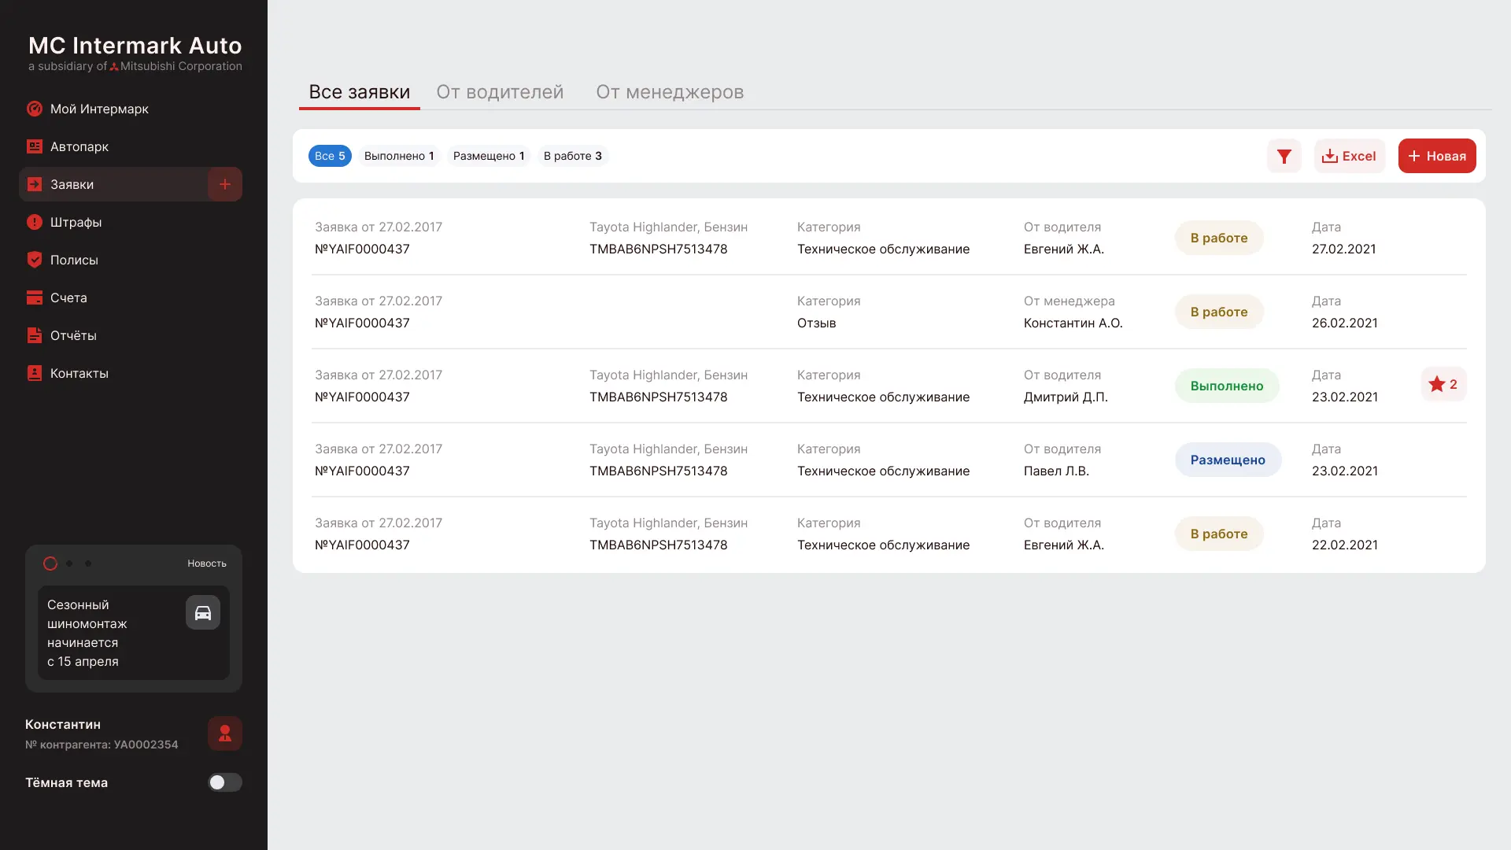
Task: Switch to the От менеджеров tab
Action: tap(670, 92)
